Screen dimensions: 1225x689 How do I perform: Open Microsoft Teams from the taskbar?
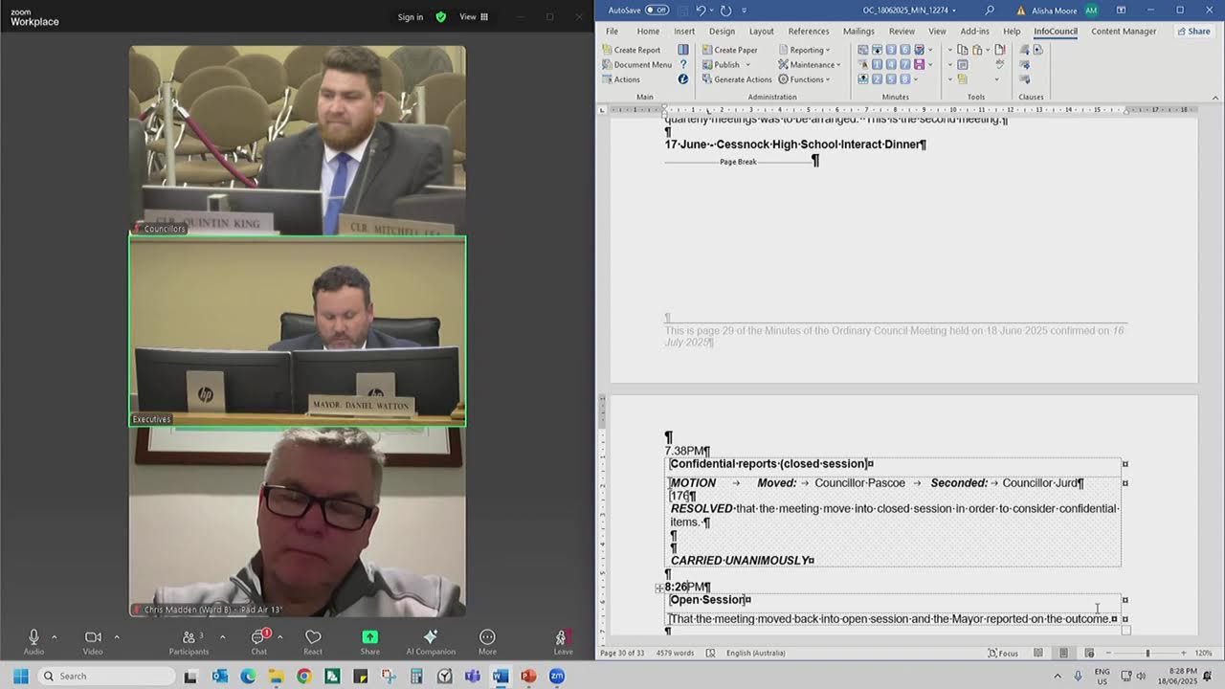pos(472,676)
